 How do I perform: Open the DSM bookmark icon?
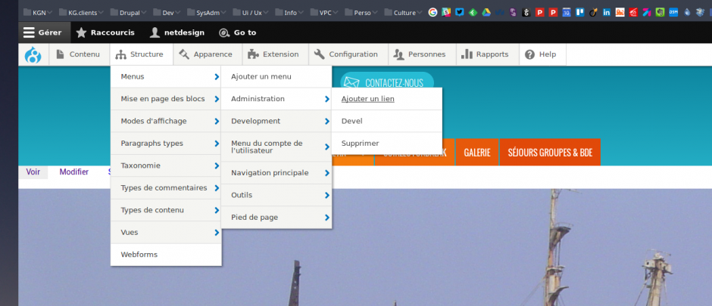[x=673, y=12]
